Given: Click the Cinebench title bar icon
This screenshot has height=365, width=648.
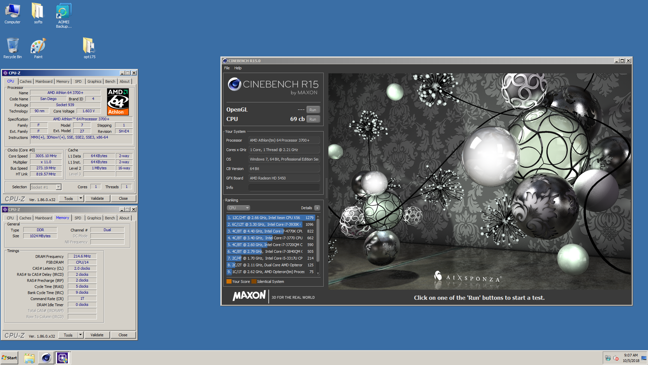Looking at the screenshot, I should pyautogui.click(x=225, y=61).
